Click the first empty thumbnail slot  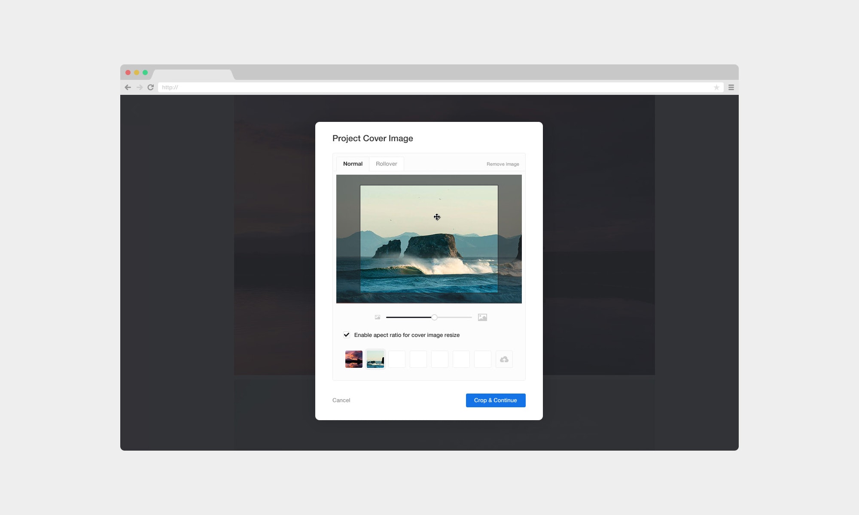[397, 359]
